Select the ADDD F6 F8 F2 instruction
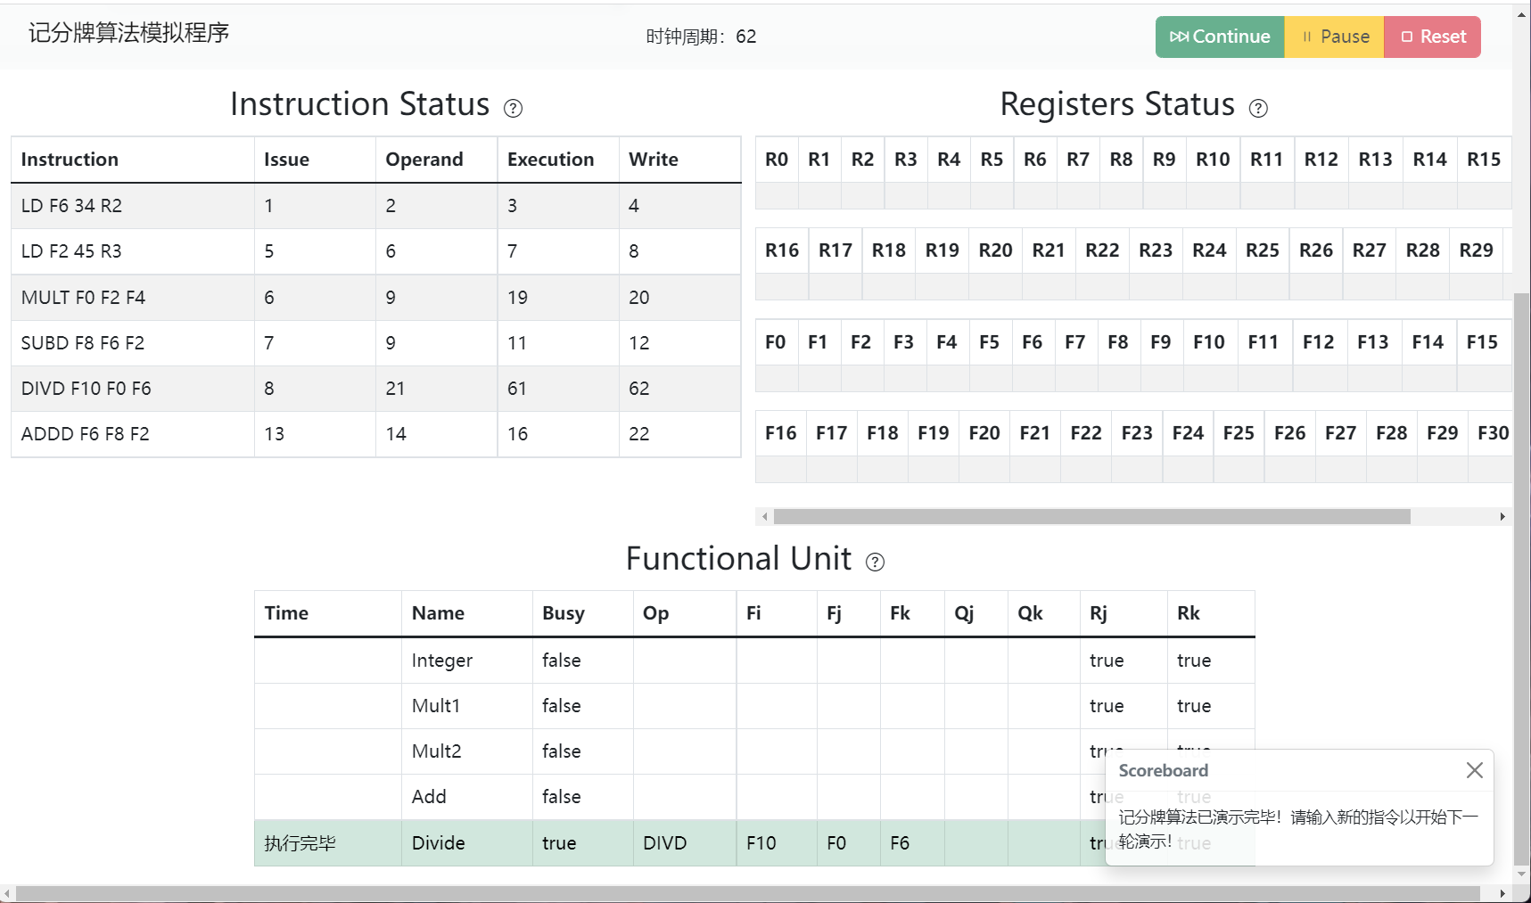The width and height of the screenshot is (1531, 903). coord(85,434)
